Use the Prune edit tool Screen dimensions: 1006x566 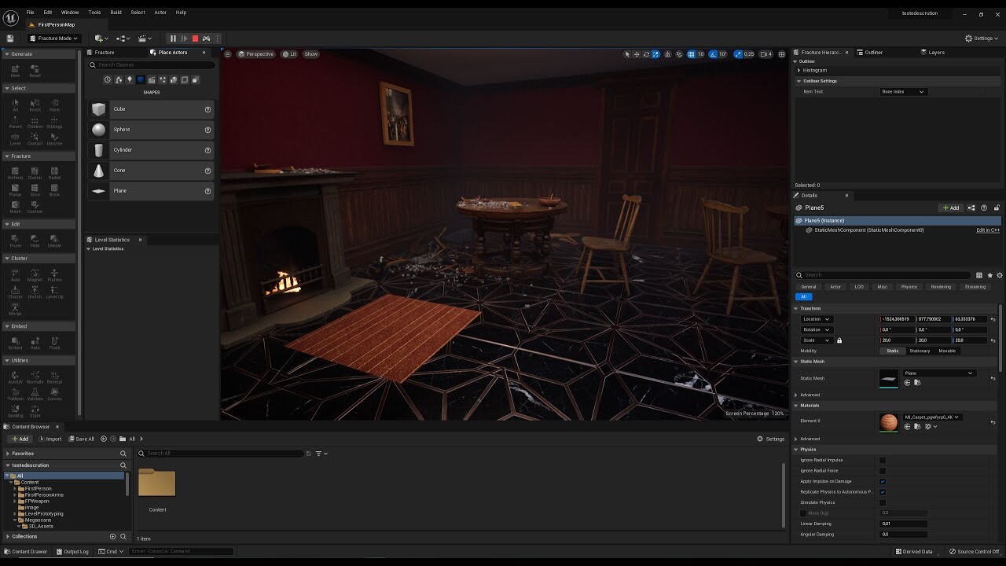[x=13, y=240]
